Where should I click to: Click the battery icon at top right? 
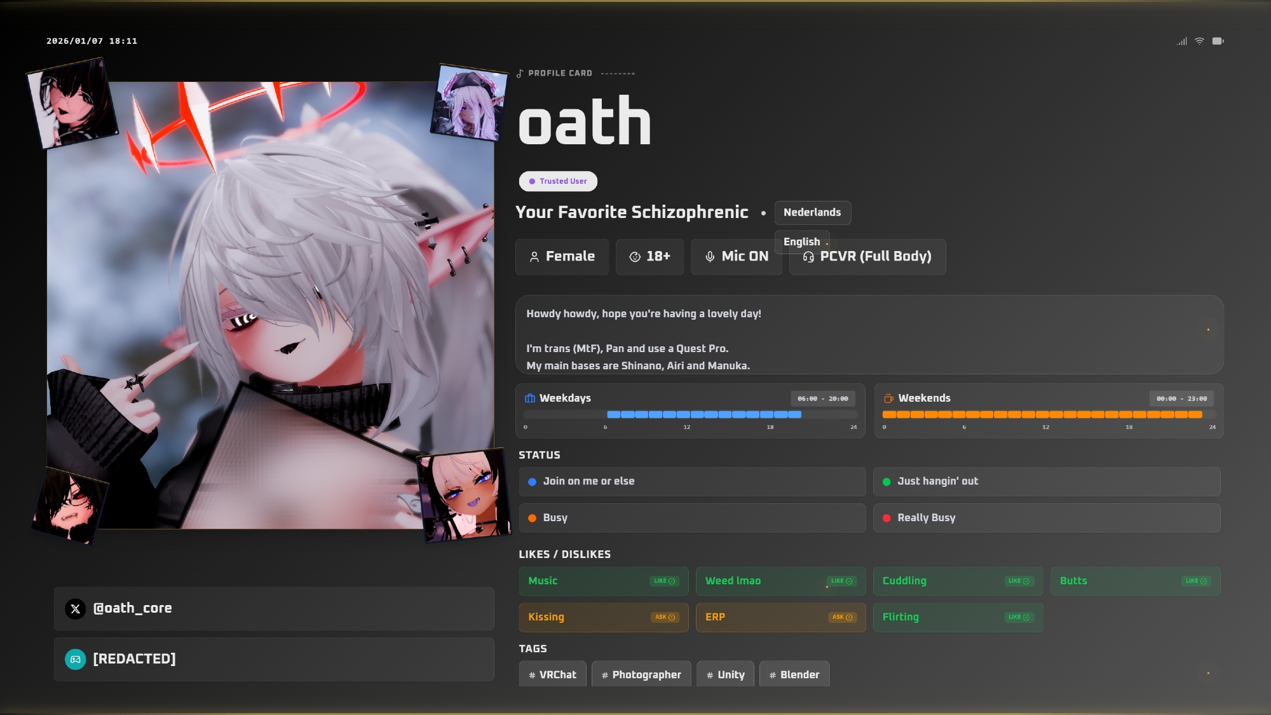(x=1218, y=41)
